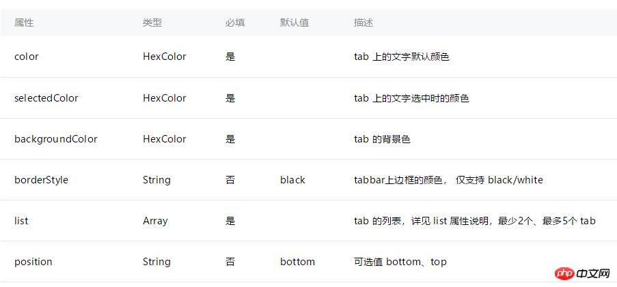Select the backgroundColor property name
Viewport: 617px width, 287px height.
point(56,139)
